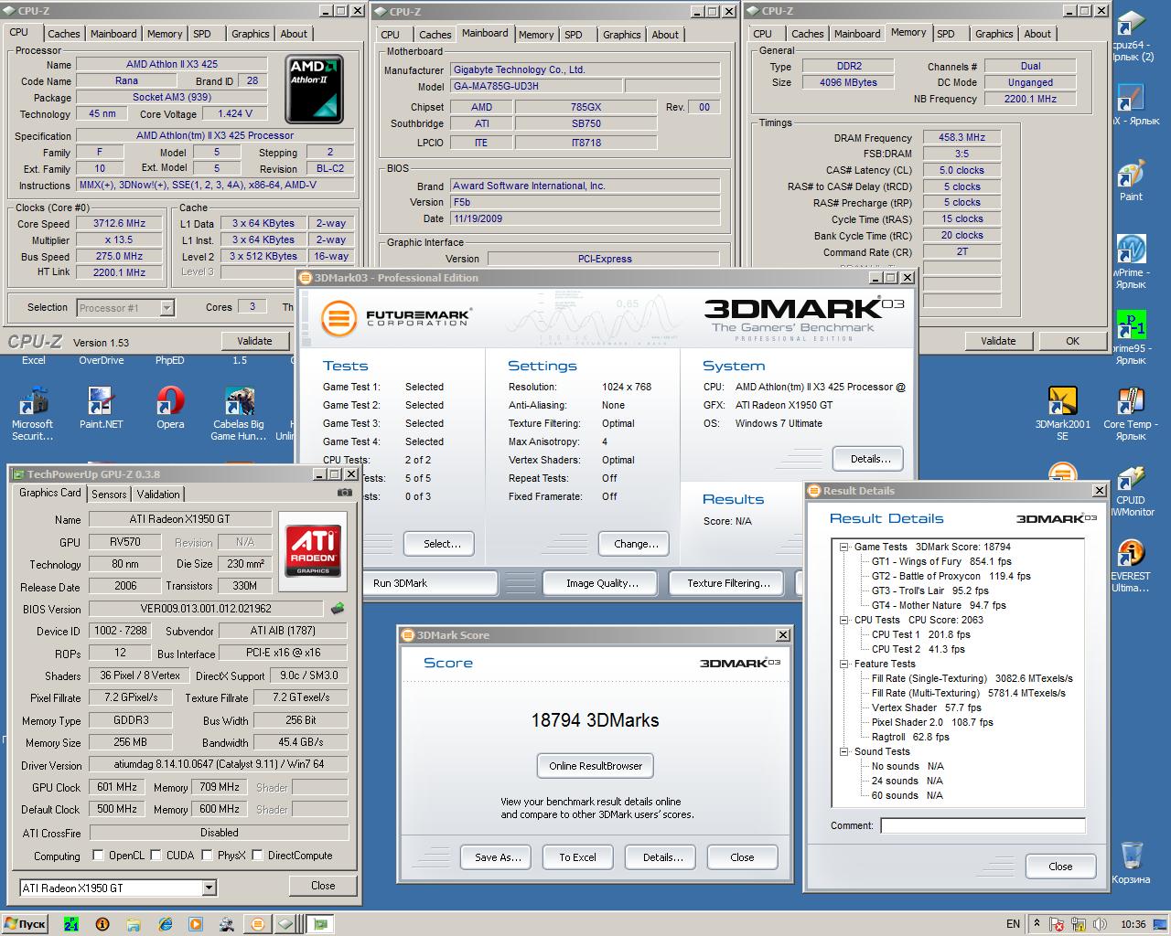Open the Core Temp desktop shortcut
The height and width of the screenshot is (936, 1171).
point(1131,413)
